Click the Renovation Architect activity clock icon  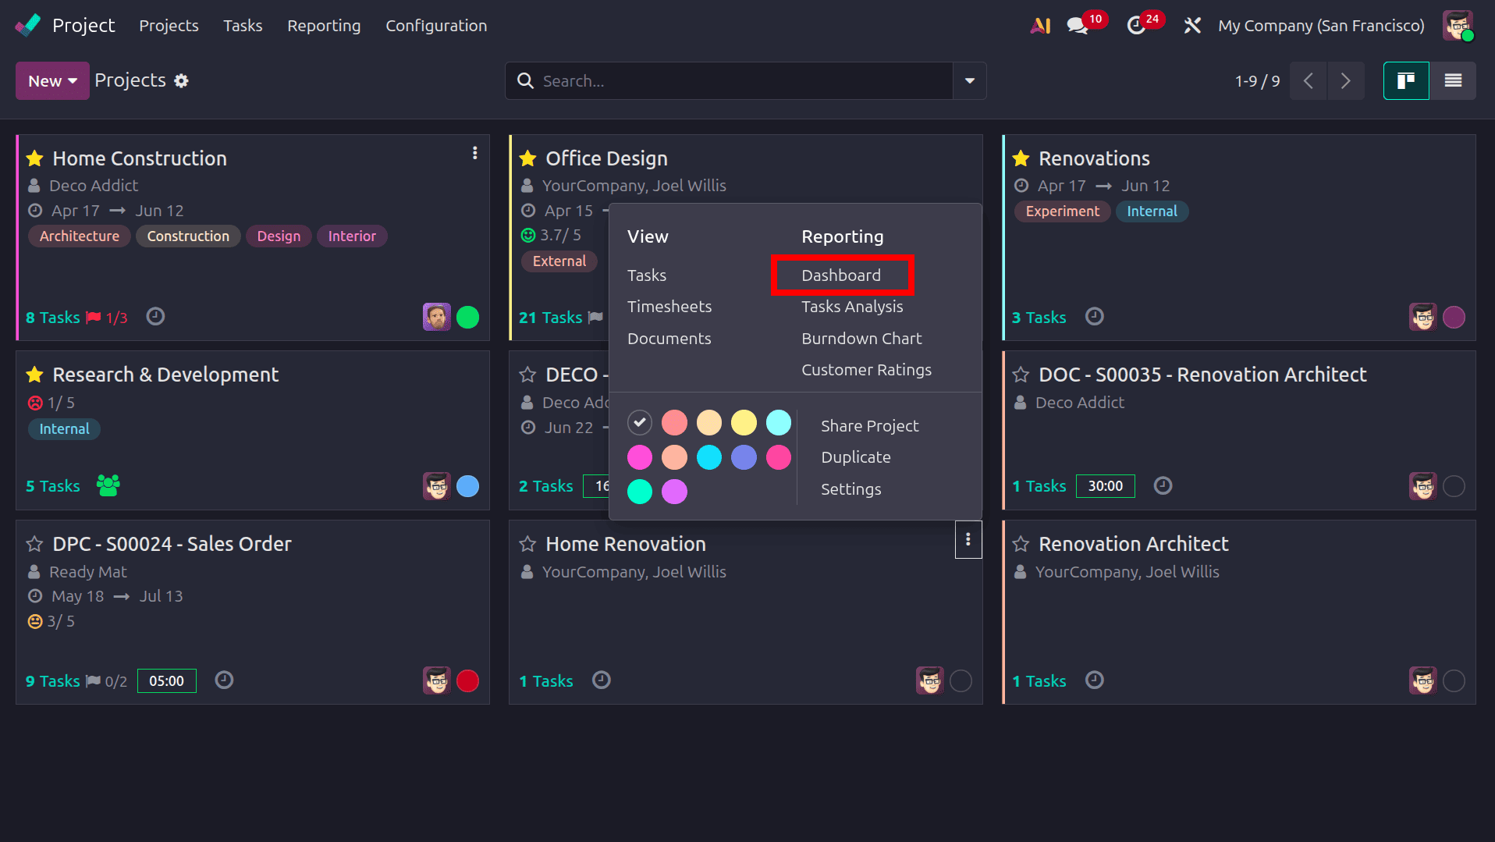point(1095,680)
